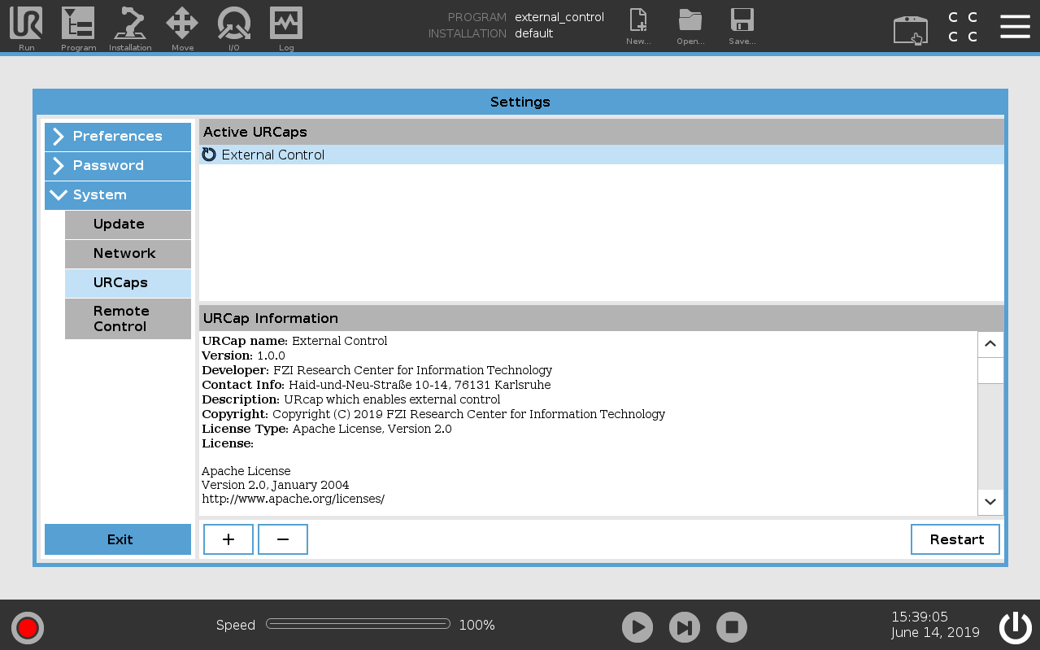Open the Move tab icon
1040x650 pixels.
pyautogui.click(x=182, y=24)
